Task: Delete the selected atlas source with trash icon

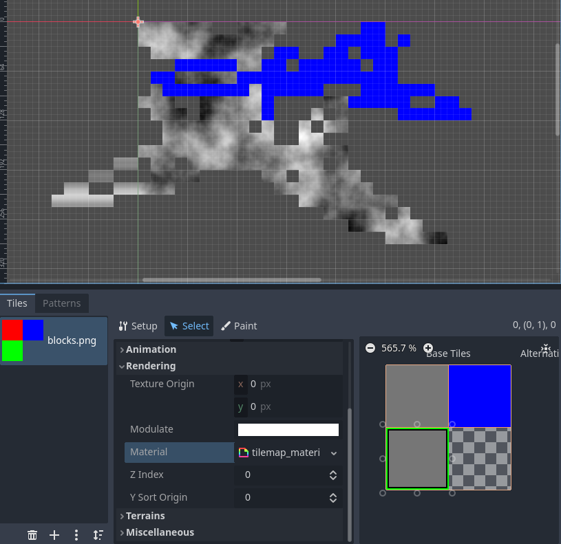Action: 32,535
